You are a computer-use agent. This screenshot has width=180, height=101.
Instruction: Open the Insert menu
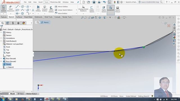40,2
